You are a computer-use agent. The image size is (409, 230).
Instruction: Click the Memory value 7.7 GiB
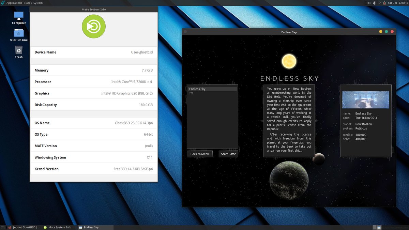147,70
